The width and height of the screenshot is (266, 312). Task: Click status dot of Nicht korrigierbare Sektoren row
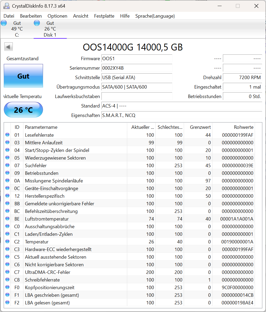(7, 264)
